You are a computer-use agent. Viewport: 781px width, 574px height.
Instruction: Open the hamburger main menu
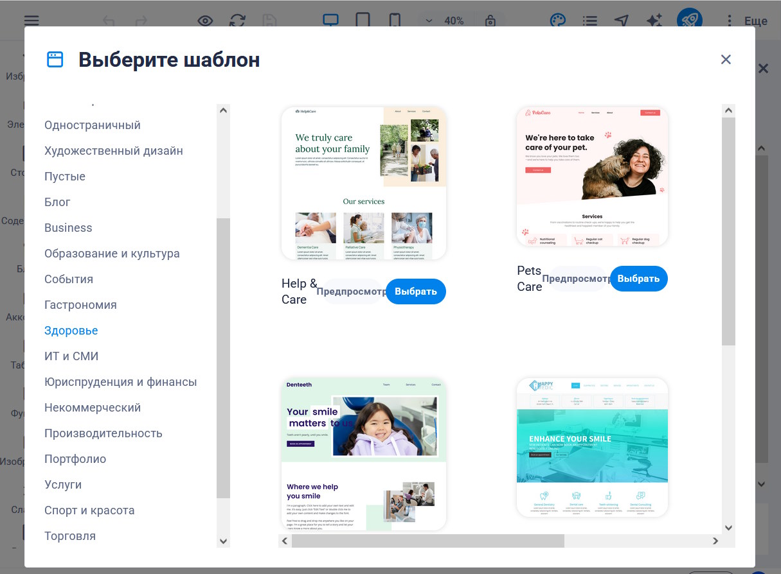31,21
